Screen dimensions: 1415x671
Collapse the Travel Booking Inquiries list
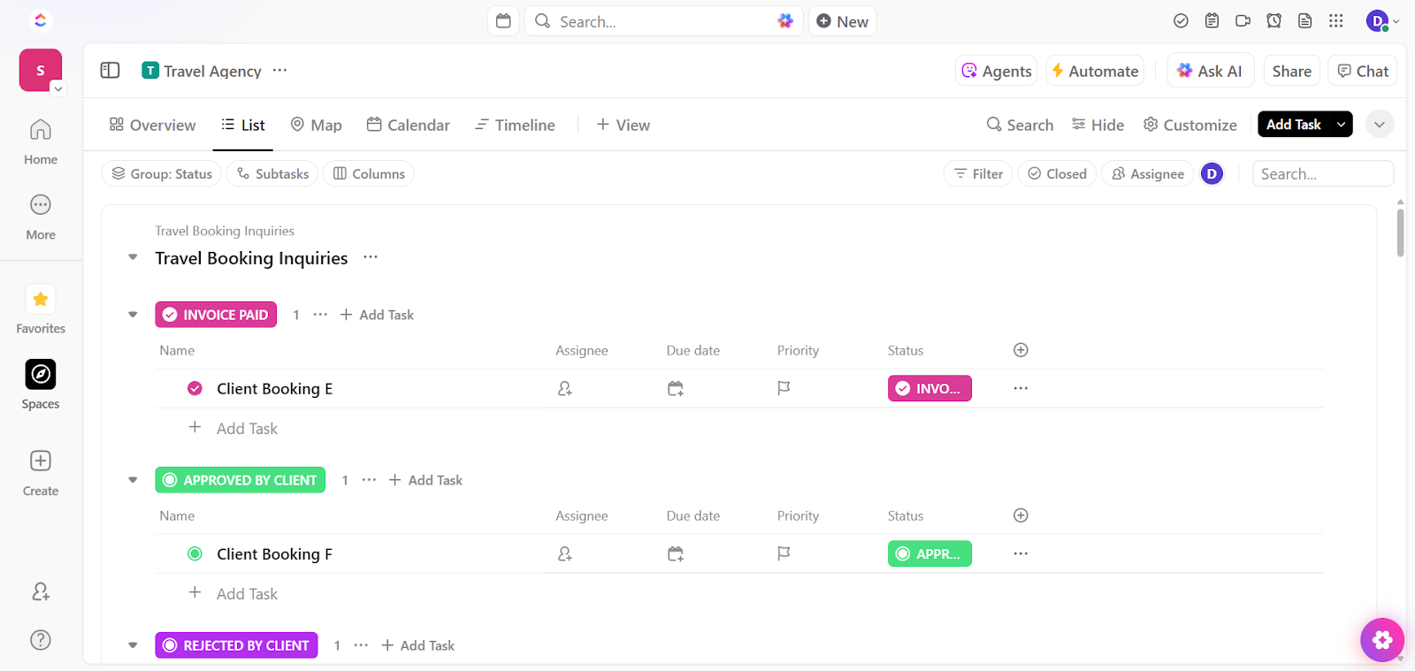pyautogui.click(x=132, y=257)
